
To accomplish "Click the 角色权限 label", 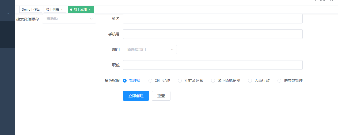I will point(112,80).
